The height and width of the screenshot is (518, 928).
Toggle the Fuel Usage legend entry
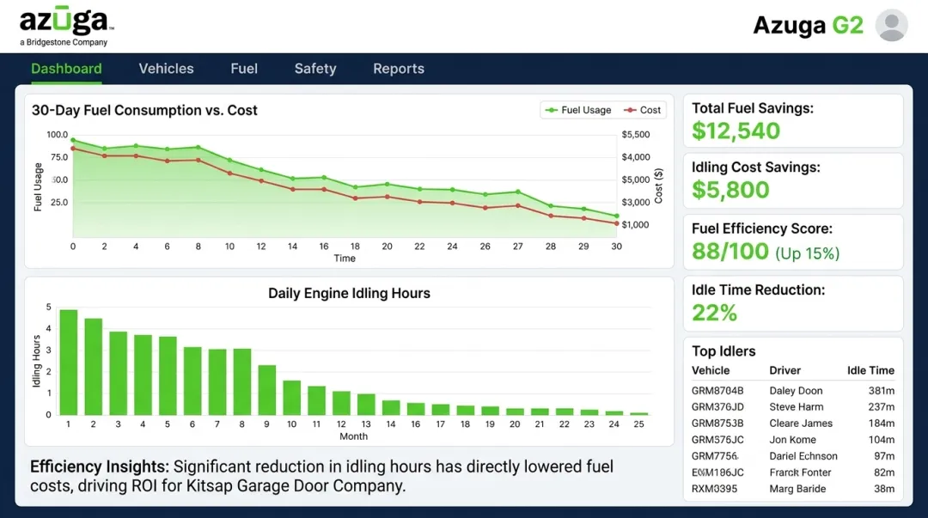pos(578,110)
